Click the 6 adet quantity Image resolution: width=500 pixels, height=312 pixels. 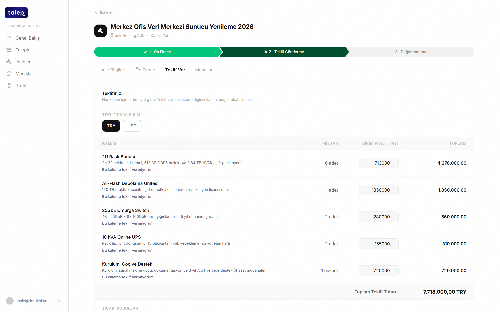(x=331, y=163)
